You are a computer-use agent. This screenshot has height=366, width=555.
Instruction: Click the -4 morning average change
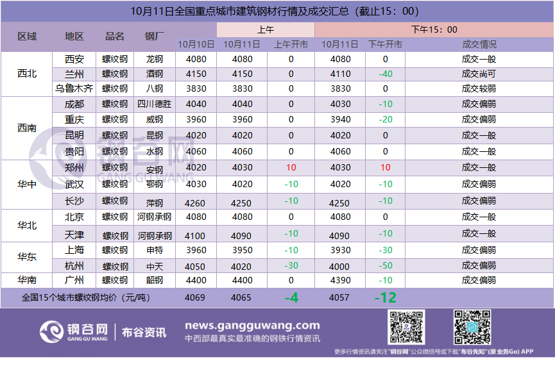[x=291, y=298]
